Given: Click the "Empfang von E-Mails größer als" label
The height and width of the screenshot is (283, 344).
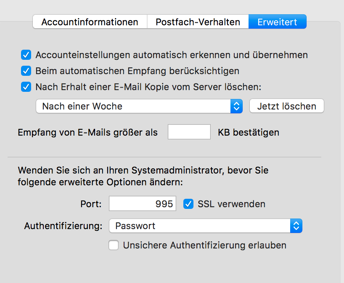Looking at the screenshot, I should [87, 132].
